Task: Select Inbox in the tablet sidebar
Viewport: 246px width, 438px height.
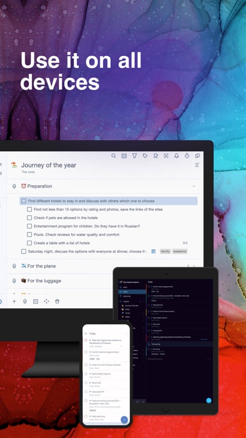Action: tap(132, 287)
